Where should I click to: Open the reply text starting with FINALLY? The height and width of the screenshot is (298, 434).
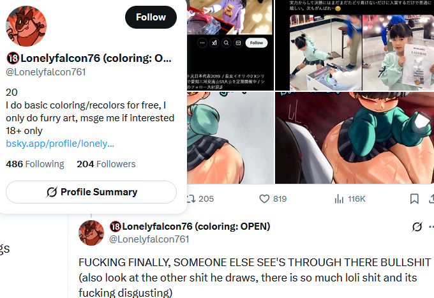pos(255,278)
